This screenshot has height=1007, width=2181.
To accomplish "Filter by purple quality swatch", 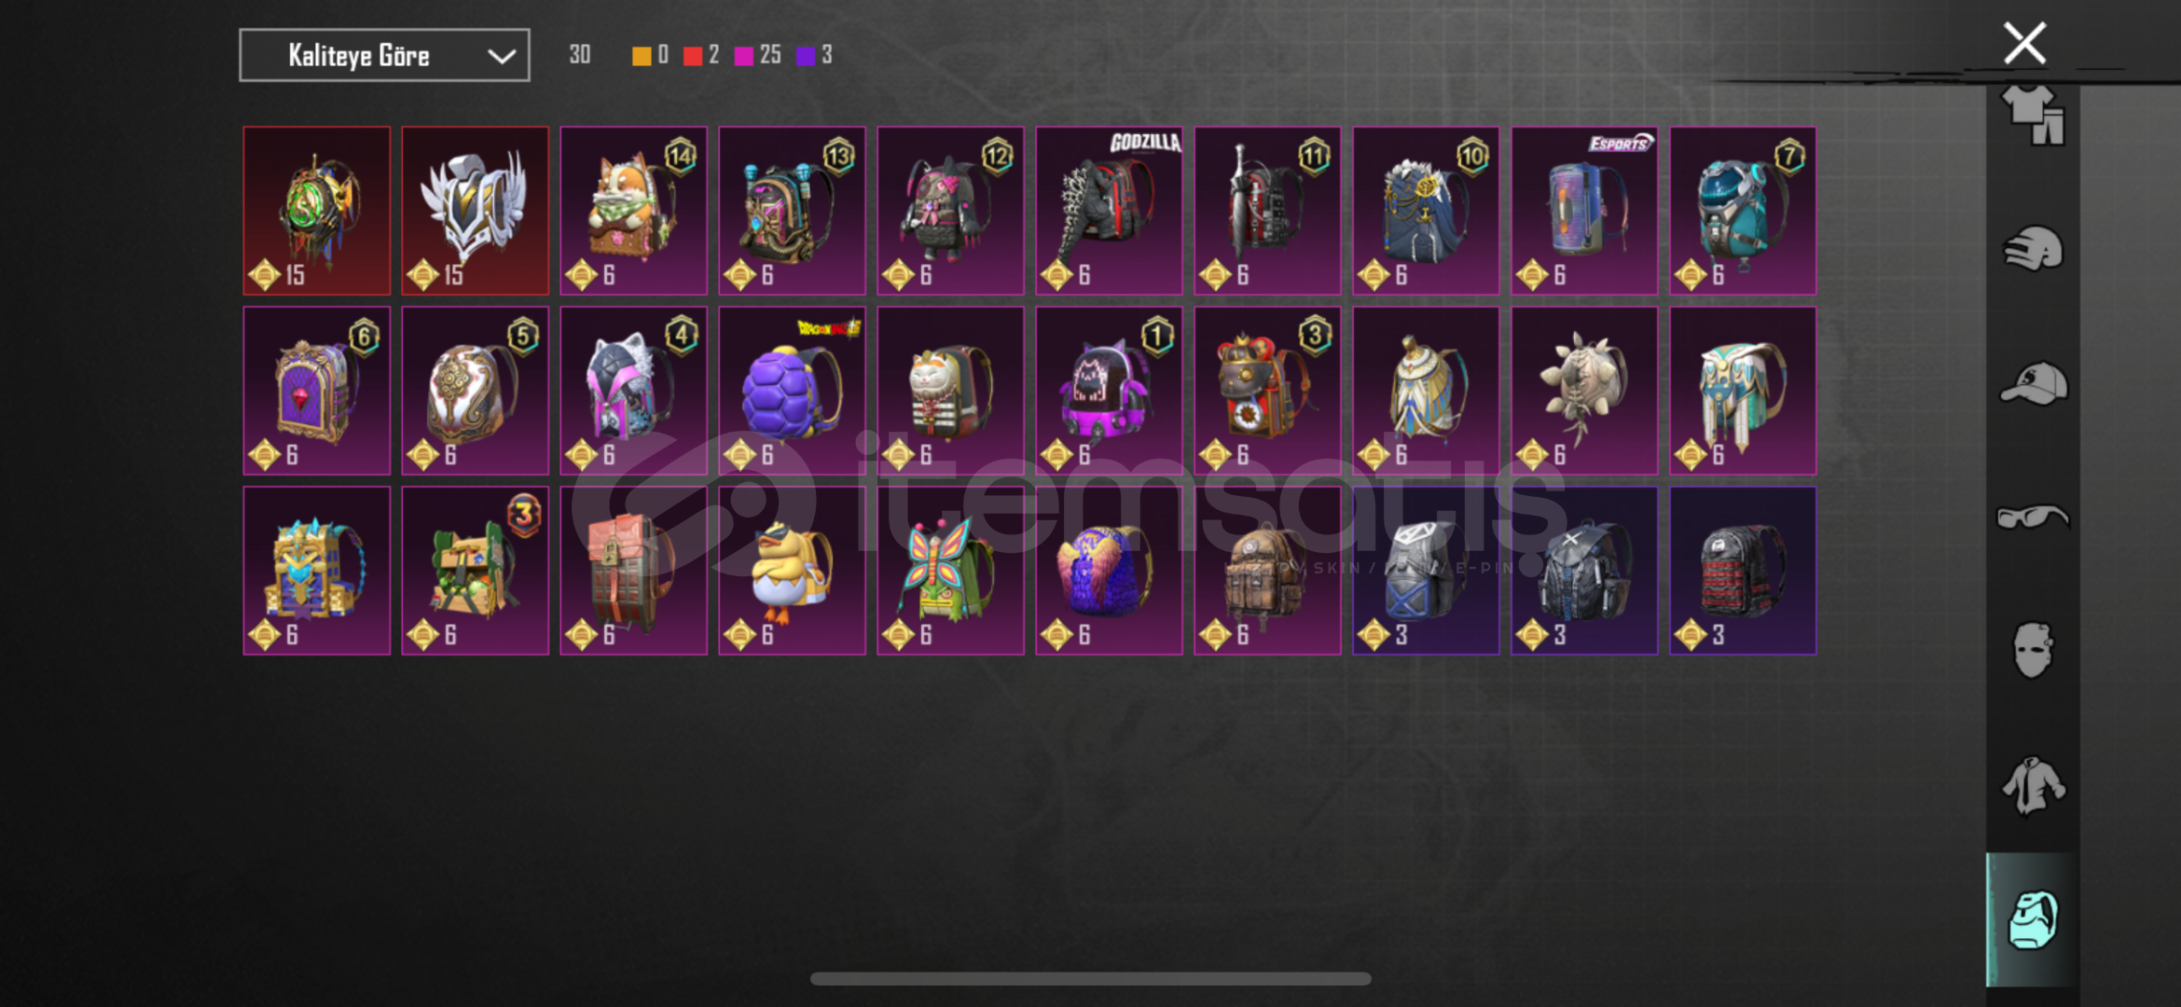I will tap(806, 56).
